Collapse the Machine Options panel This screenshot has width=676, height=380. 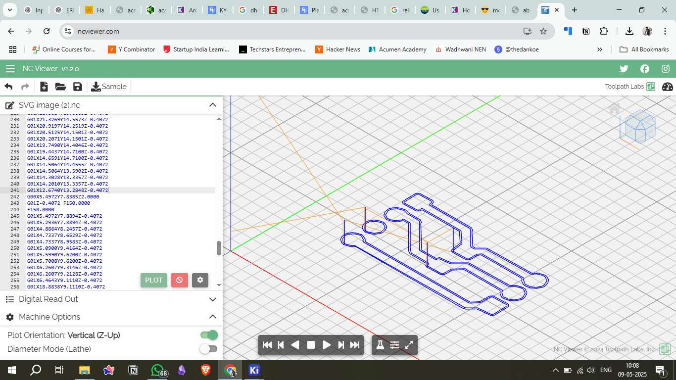point(213,317)
